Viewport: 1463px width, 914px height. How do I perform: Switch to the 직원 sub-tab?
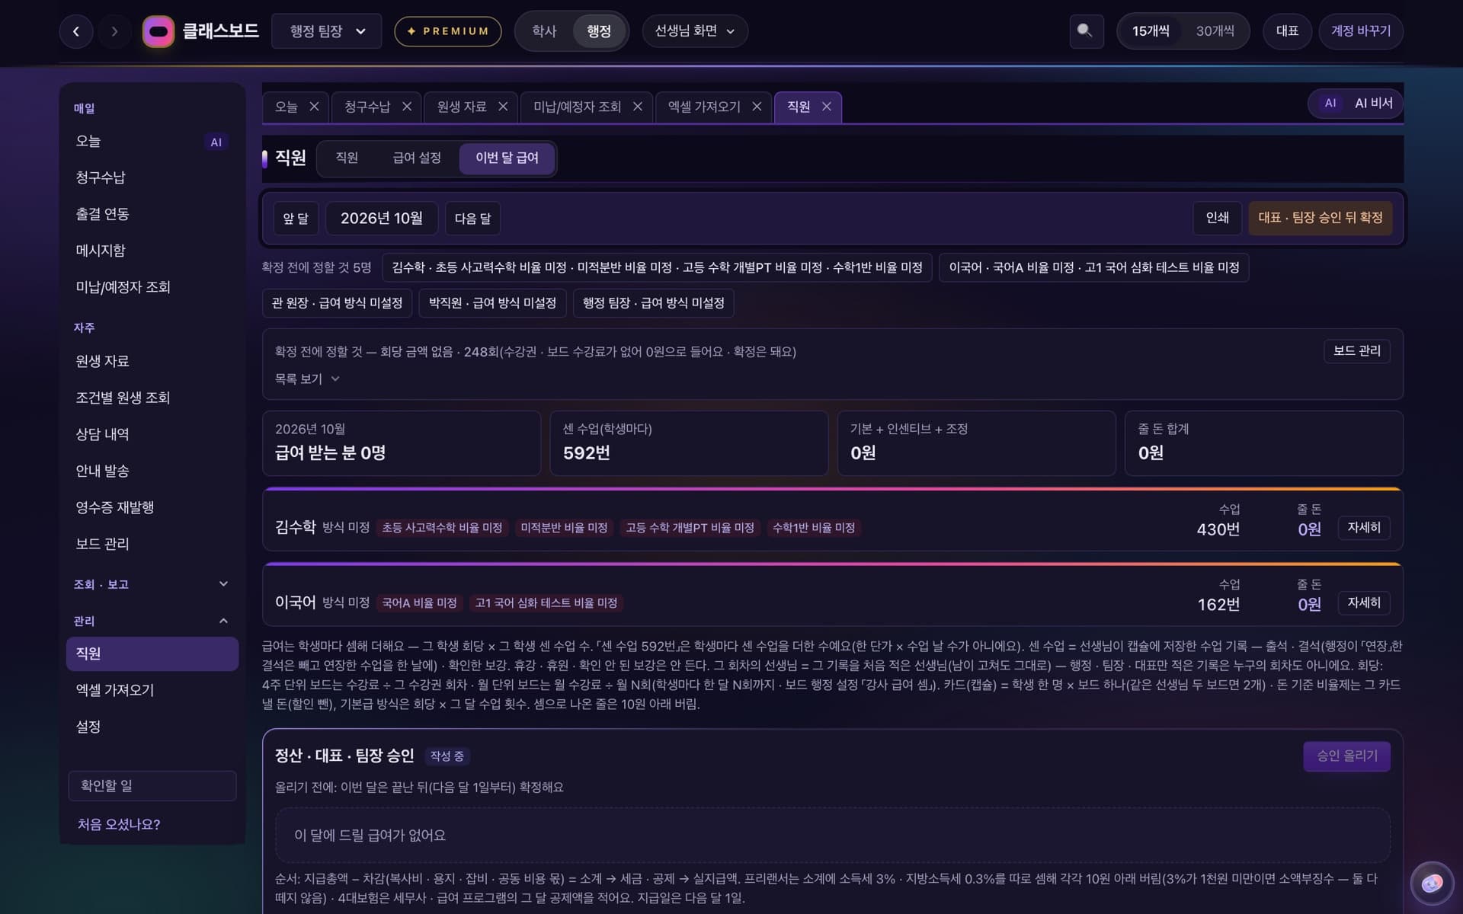point(347,158)
